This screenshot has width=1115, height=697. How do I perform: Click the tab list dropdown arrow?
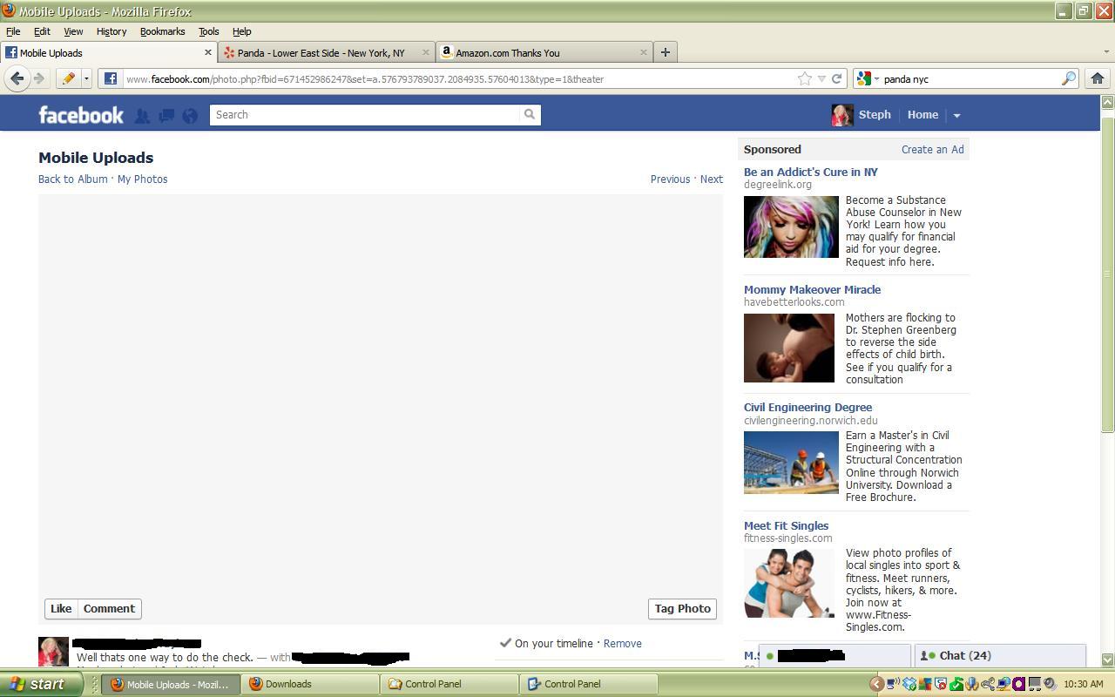point(1106,52)
